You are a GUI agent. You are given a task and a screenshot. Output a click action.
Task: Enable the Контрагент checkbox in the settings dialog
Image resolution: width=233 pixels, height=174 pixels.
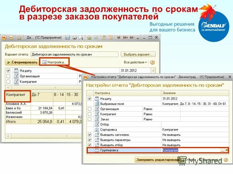pos(90,114)
